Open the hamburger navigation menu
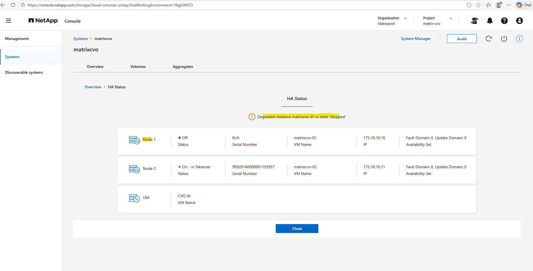 click(8, 21)
